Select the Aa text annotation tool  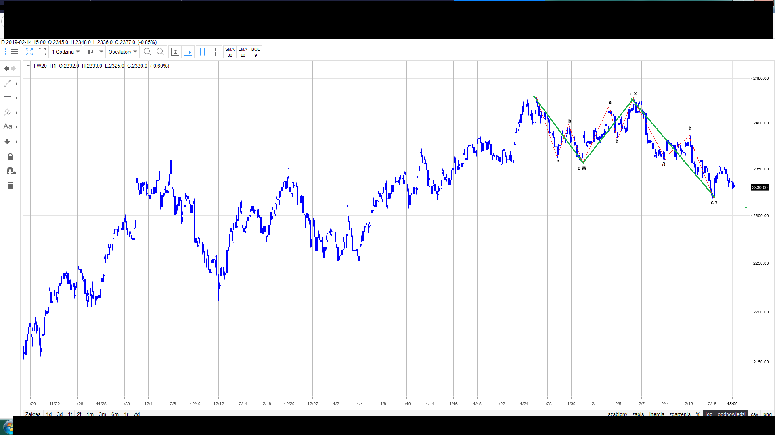tap(8, 126)
